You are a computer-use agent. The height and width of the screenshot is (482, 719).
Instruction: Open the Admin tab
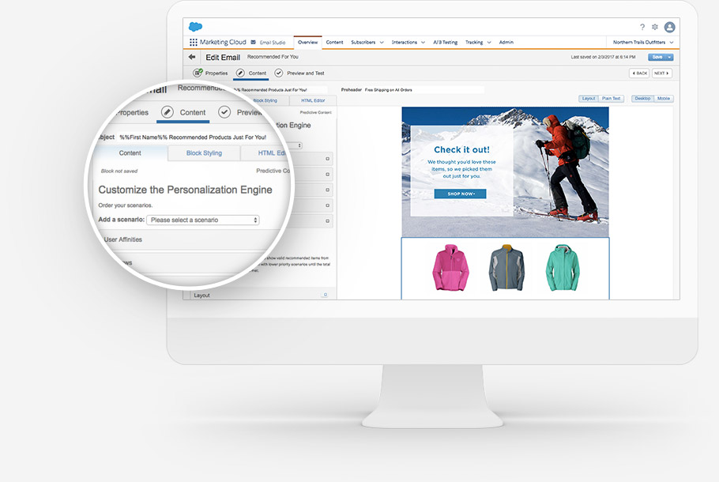click(506, 42)
